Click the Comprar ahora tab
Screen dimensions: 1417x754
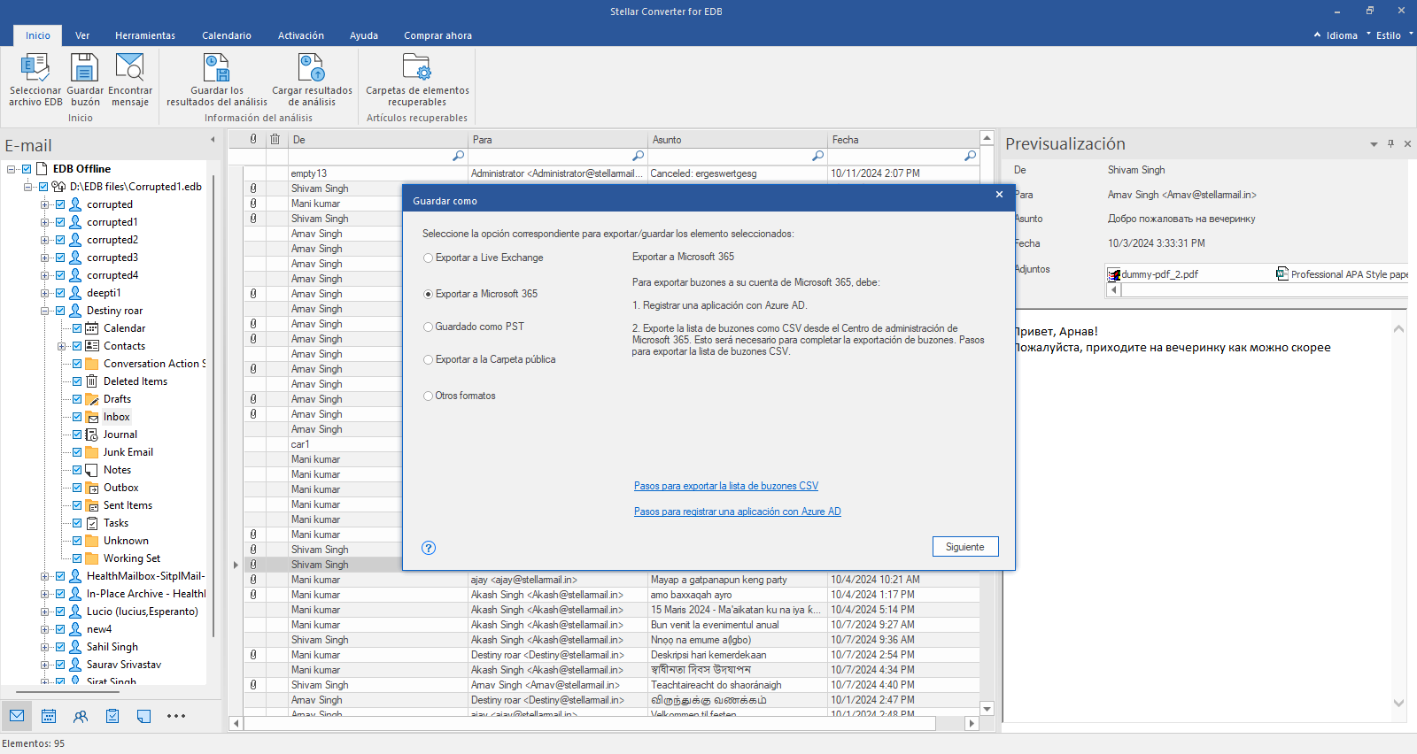pyautogui.click(x=437, y=35)
